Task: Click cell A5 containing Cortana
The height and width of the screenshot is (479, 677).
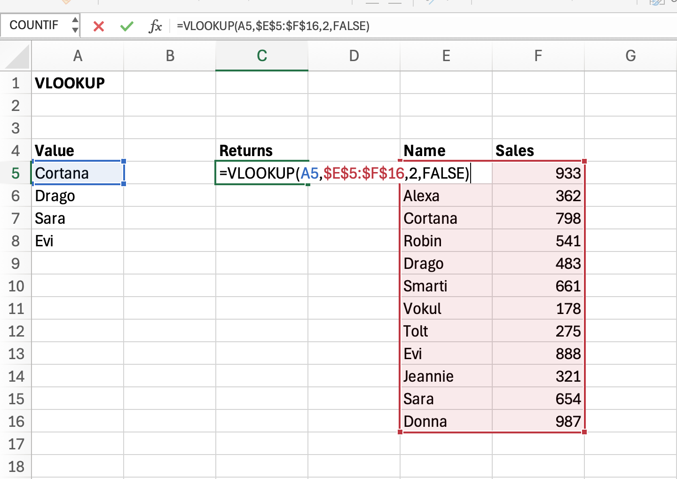Action: click(78, 173)
